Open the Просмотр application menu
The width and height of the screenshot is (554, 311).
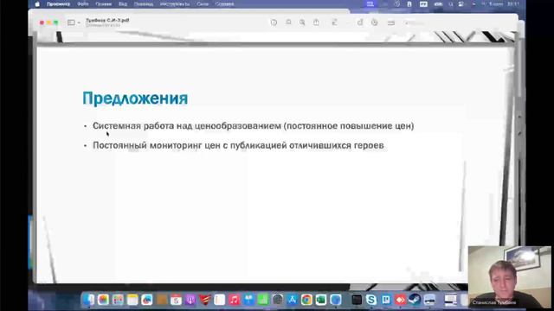click(58, 4)
